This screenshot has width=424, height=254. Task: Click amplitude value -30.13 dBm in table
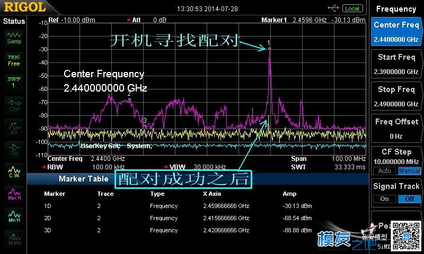point(297,206)
